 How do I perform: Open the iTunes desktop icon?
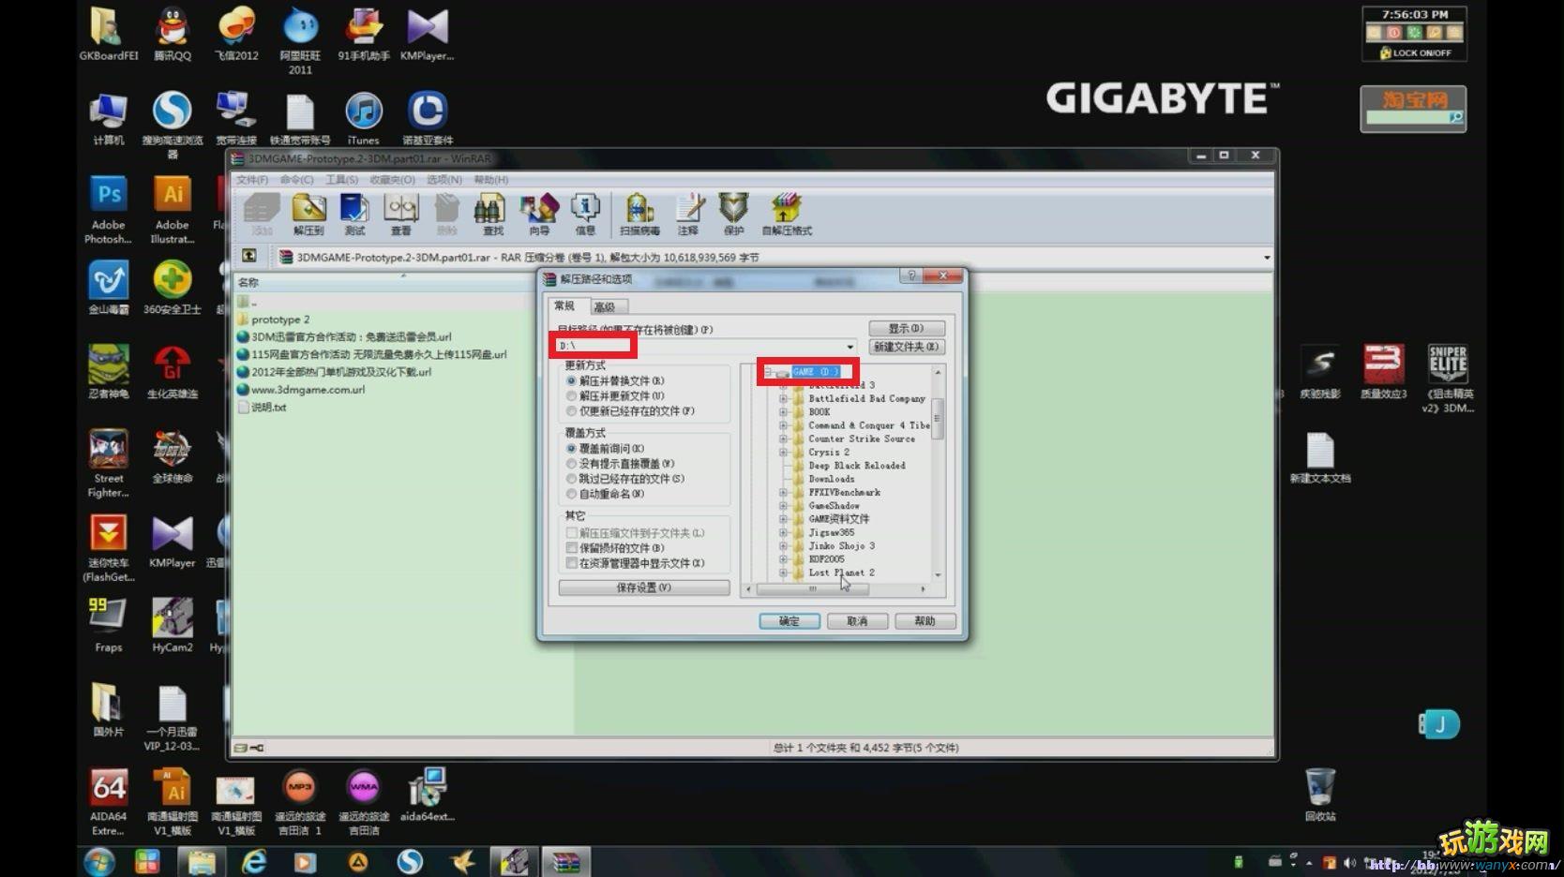[x=363, y=118]
